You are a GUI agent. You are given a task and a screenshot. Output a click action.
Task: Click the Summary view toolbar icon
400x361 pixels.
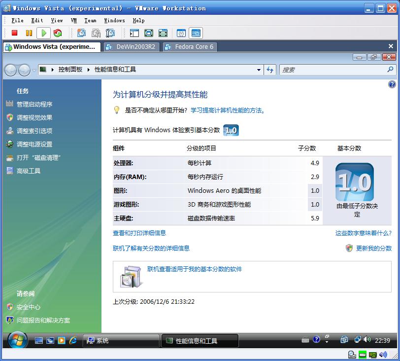(181, 33)
